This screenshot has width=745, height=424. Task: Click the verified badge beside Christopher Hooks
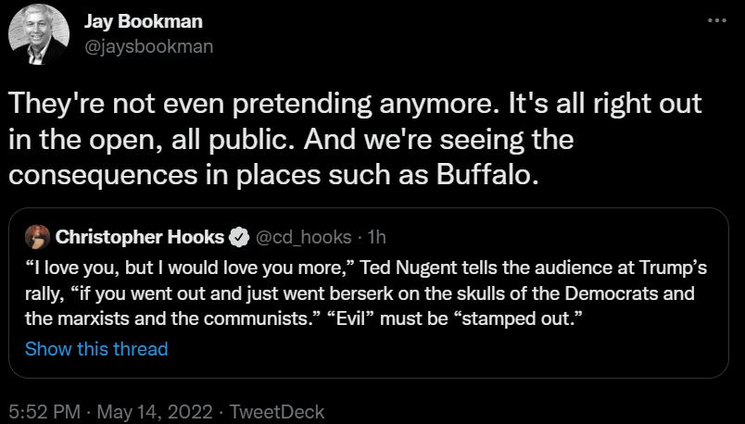point(238,237)
